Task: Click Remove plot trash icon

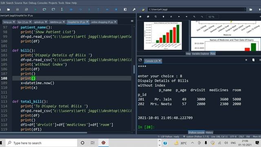Action: pos(163,17)
